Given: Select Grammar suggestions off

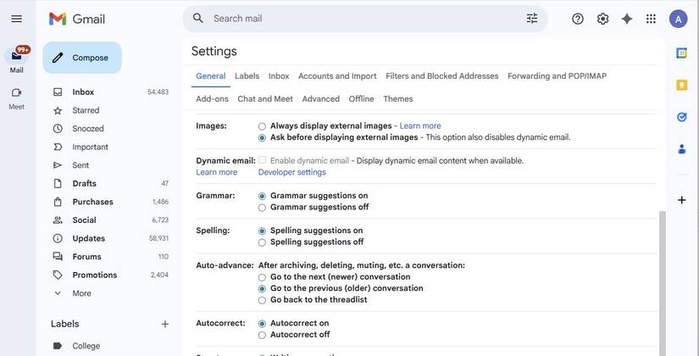Looking at the screenshot, I should pos(262,208).
